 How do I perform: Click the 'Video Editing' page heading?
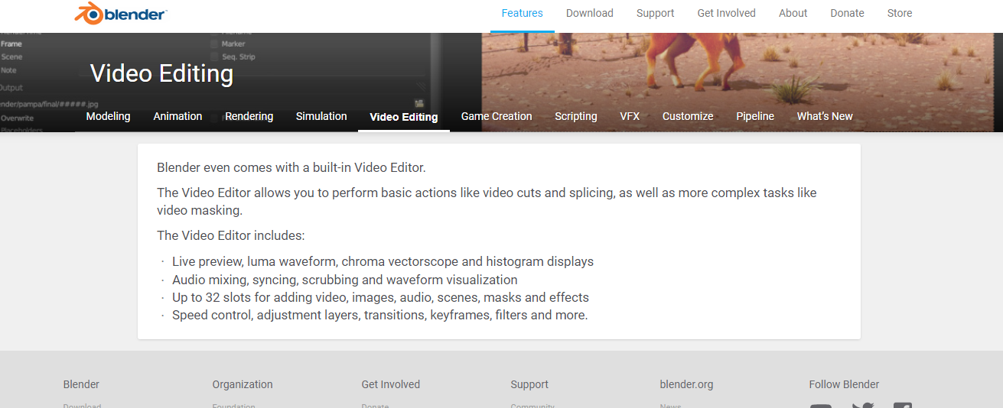(x=161, y=73)
